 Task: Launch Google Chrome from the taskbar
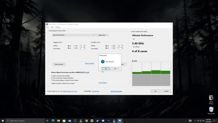point(86,121)
